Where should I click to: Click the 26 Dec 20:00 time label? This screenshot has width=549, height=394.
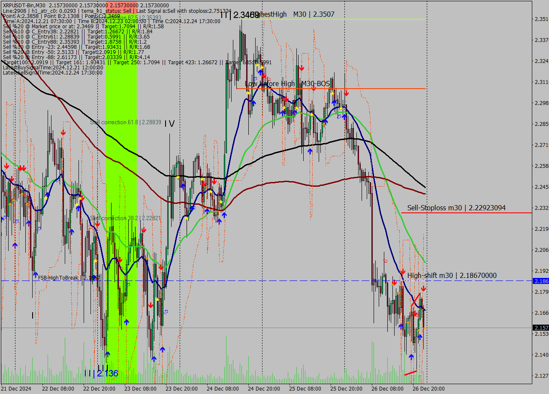[429, 389]
